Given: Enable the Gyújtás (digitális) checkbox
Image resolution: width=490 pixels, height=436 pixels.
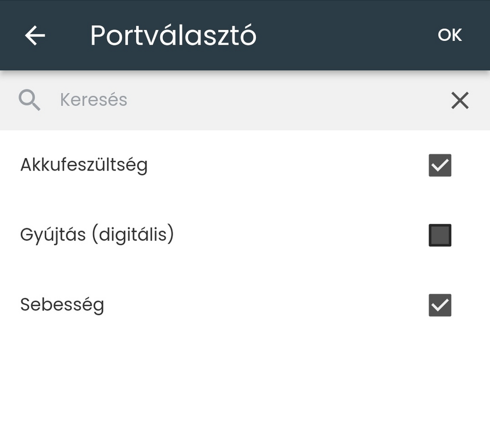Looking at the screenshot, I should click(439, 234).
